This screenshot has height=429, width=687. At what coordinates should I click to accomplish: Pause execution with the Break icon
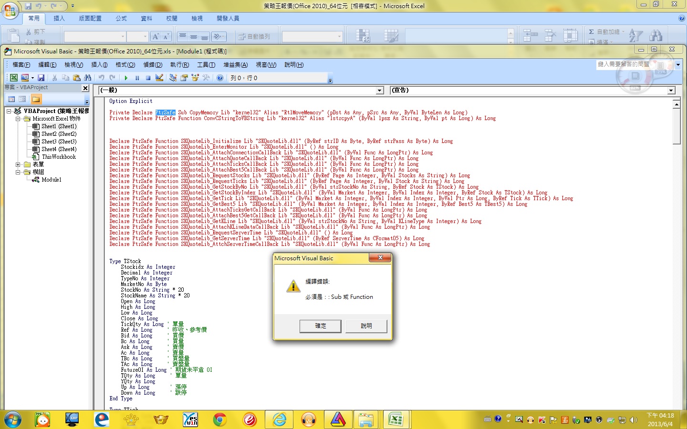137,78
